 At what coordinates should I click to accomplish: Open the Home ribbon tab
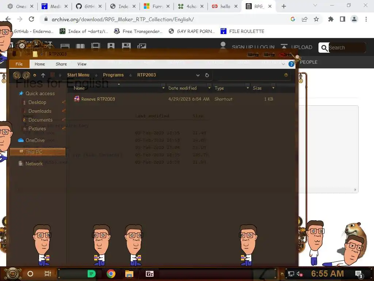click(x=39, y=64)
